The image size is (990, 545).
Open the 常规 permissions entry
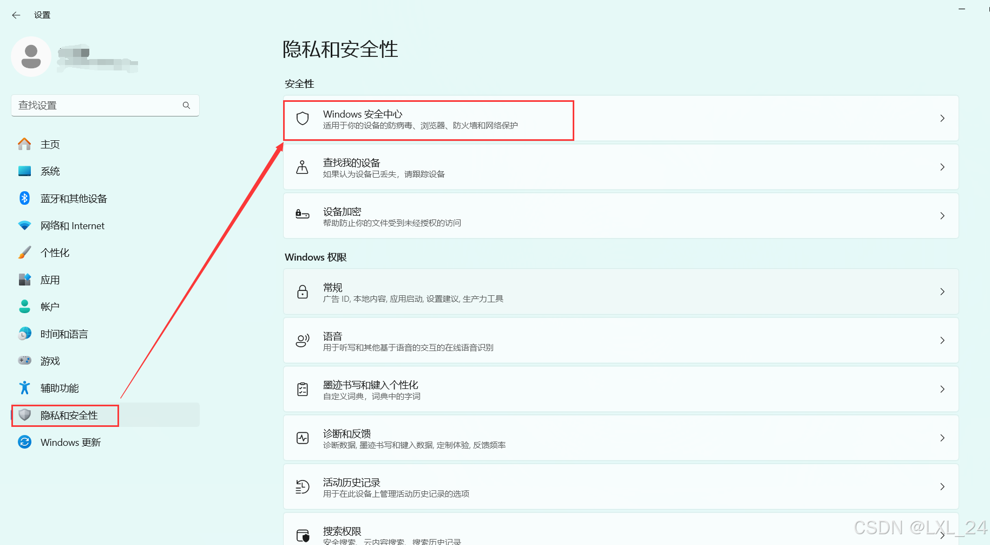click(x=621, y=291)
